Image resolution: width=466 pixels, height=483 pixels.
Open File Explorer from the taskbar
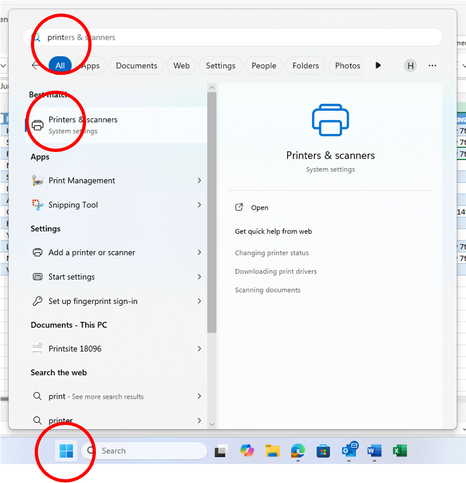click(x=272, y=450)
